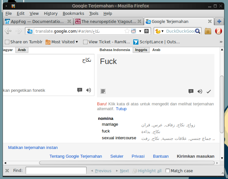Click Kirimkan masukan feedback button
The image size is (228, 179).
coord(195,156)
